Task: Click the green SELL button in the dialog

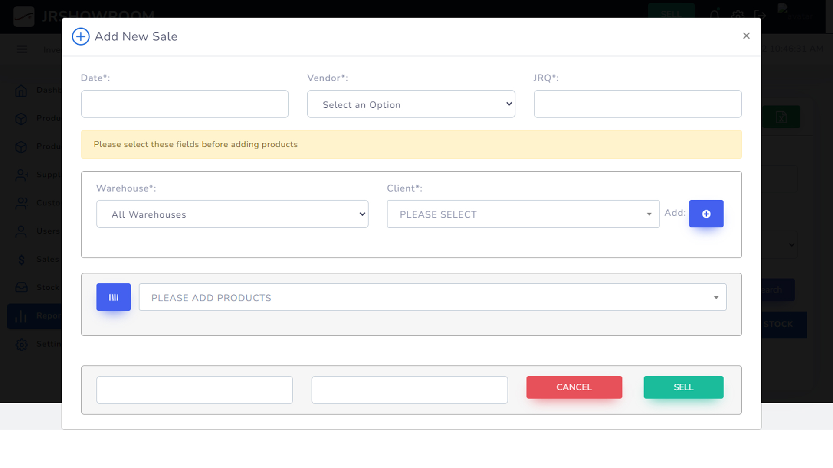Action: (683, 387)
